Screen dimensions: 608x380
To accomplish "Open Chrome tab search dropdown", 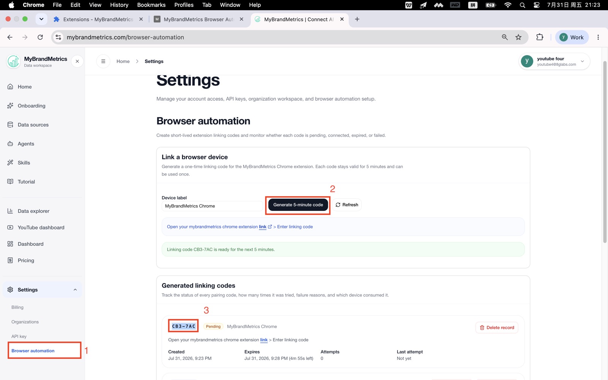I will point(41,19).
